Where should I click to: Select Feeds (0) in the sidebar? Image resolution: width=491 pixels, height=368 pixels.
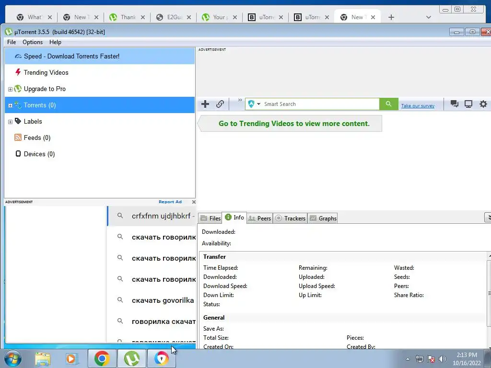pyautogui.click(x=100, y=138)
